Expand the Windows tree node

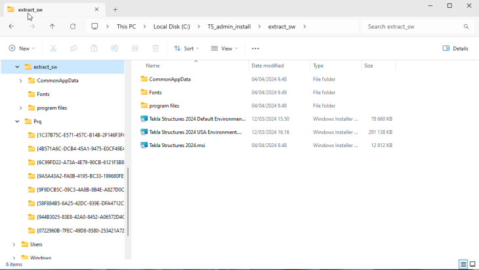[x=14, y=258]
